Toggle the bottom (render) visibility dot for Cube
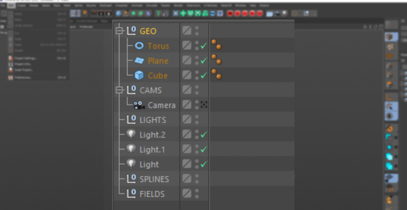407x210 pixels. pyautogui.click(x=197, y=78)
